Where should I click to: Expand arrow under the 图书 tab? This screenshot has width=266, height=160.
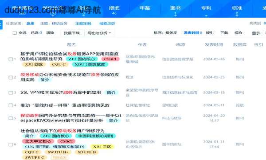point(176,16)
